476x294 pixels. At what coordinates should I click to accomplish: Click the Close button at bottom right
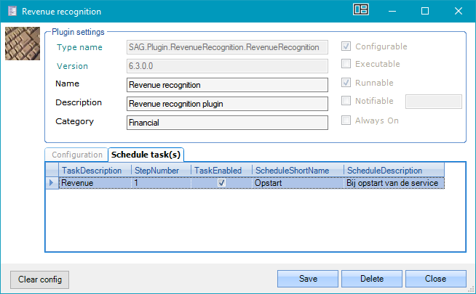click(435, 279)
